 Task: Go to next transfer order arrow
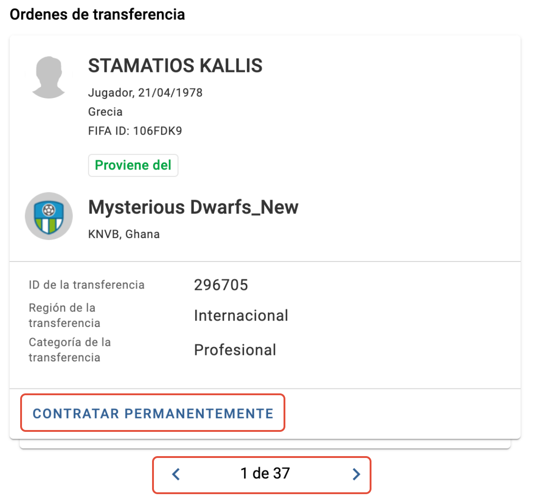coord(356,474)
